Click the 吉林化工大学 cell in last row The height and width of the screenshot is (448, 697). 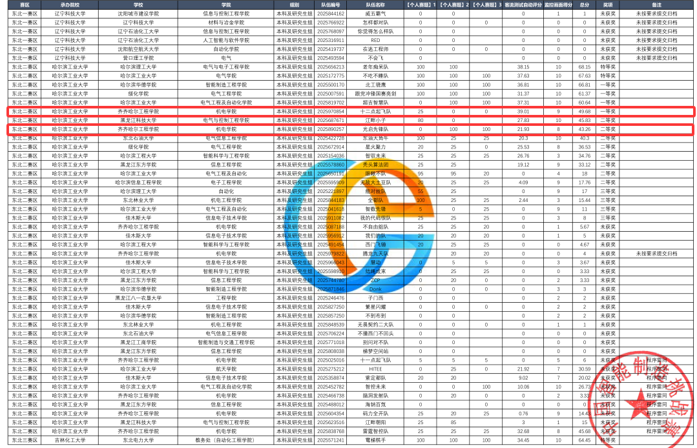coord(70,440)
